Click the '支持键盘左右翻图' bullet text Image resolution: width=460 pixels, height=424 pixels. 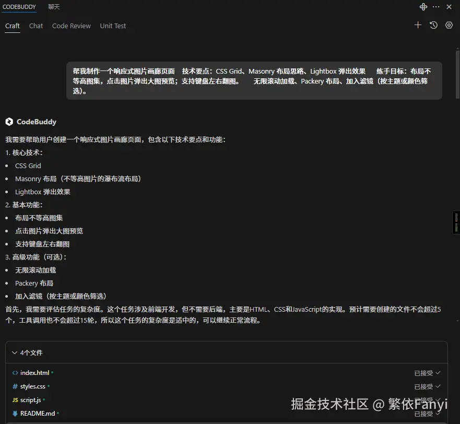pyautogui.click(x=42, y=244)
